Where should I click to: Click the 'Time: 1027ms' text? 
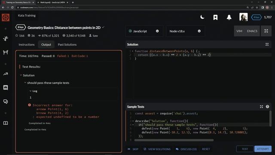[x=29, y=56]
